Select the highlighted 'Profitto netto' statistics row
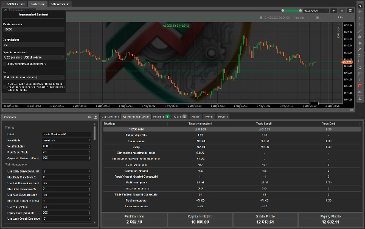Image resolution: width=365 pixels, height=229 pixels. click(232, 129)
